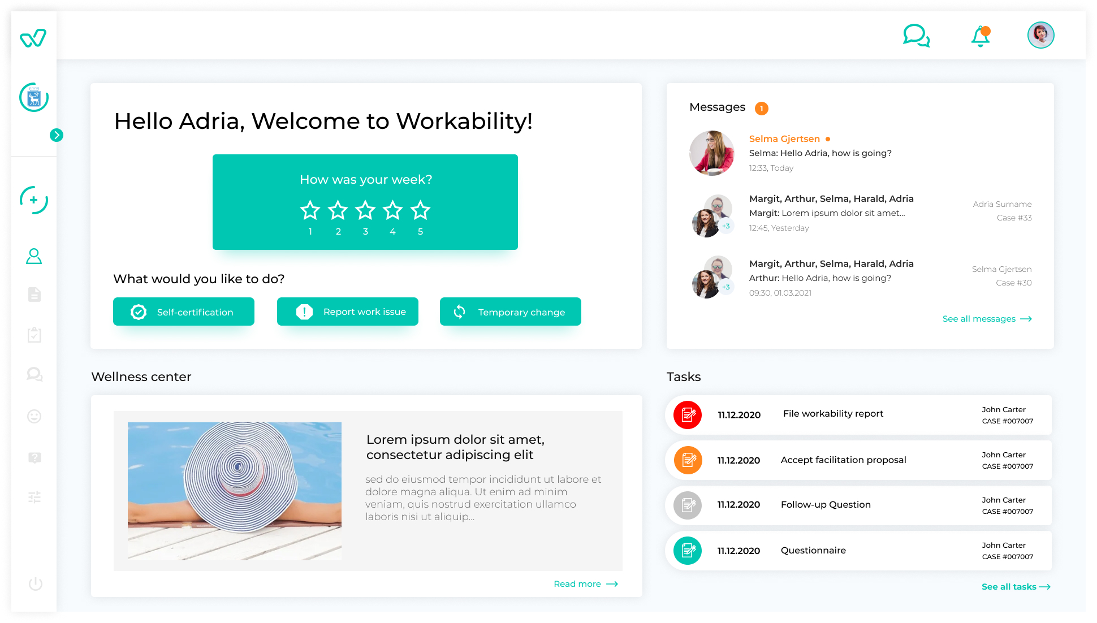
Task: Click the Report work issue button
Action: tap(348, 311)
